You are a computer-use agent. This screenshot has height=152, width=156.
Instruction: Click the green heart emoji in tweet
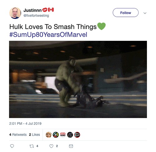point(101,26)
